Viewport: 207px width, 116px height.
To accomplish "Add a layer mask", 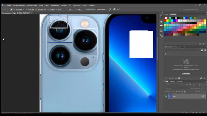I will (x=190, y=112).
